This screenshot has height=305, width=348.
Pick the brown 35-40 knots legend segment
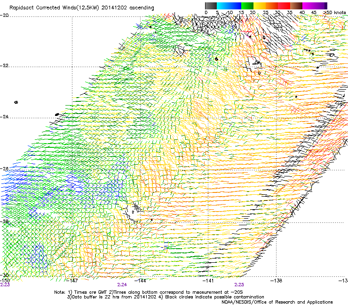296,6
